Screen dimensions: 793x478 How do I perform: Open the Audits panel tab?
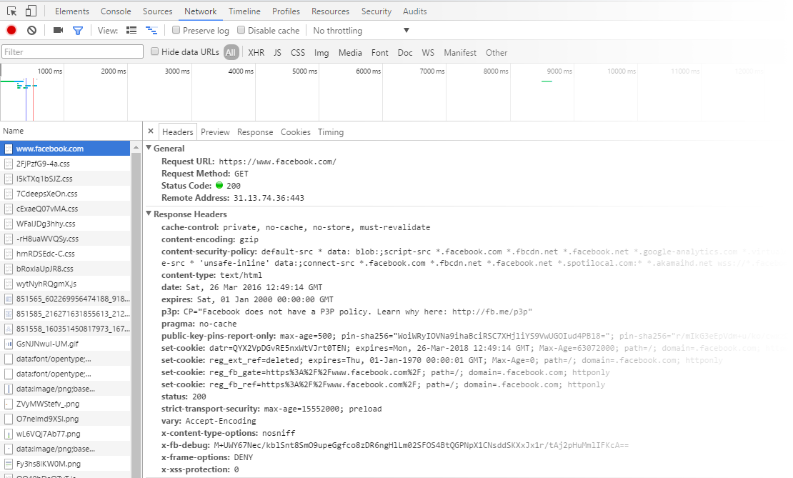pos(414,11)
